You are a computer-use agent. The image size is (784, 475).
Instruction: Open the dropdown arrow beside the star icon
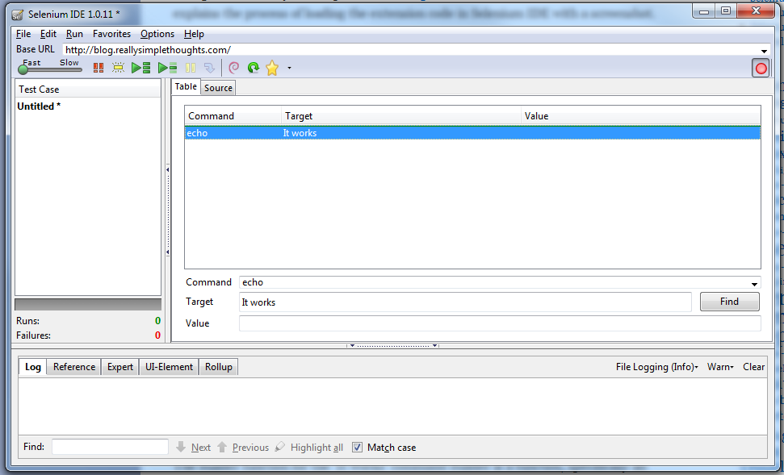[x=289, y=68]
